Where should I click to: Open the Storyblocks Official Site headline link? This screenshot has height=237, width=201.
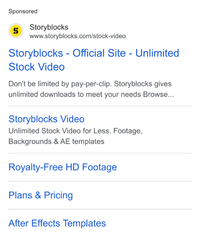pos(94,60)
